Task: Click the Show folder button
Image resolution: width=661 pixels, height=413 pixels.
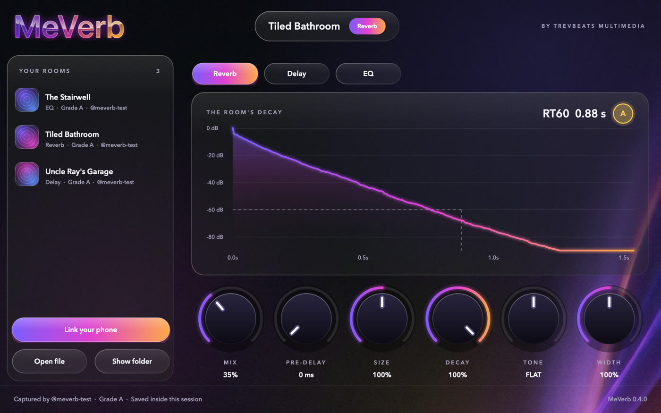Action: click(x=132, y=361)
